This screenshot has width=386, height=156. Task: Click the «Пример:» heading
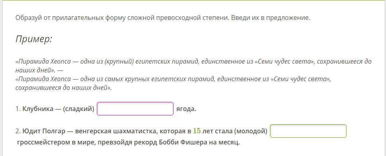pyautogui.click(x=34, y=39)
